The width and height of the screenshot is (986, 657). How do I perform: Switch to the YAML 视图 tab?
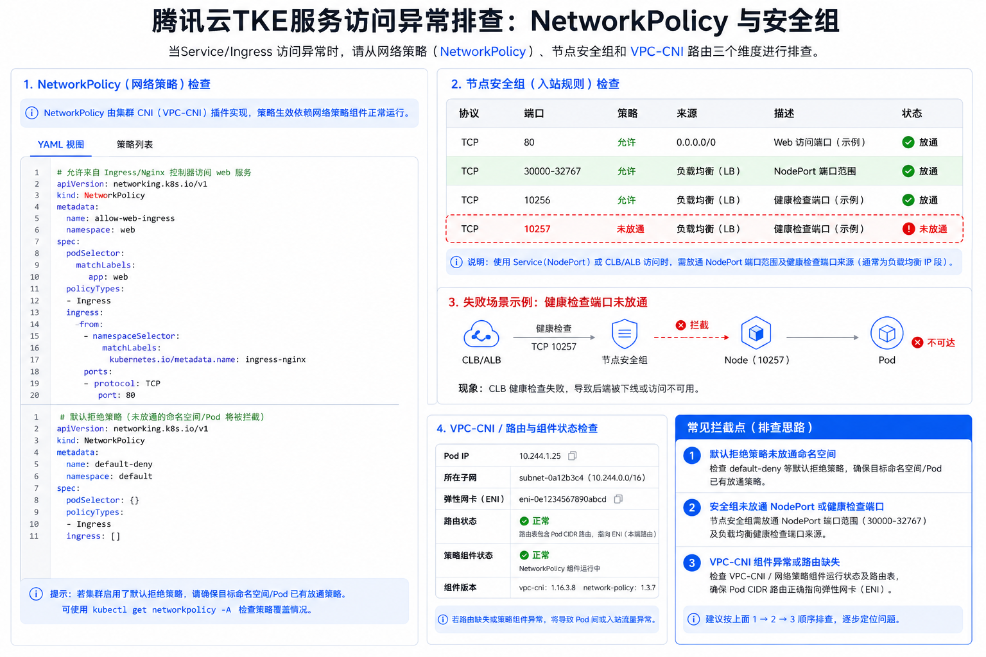click(x=61, y=145)
